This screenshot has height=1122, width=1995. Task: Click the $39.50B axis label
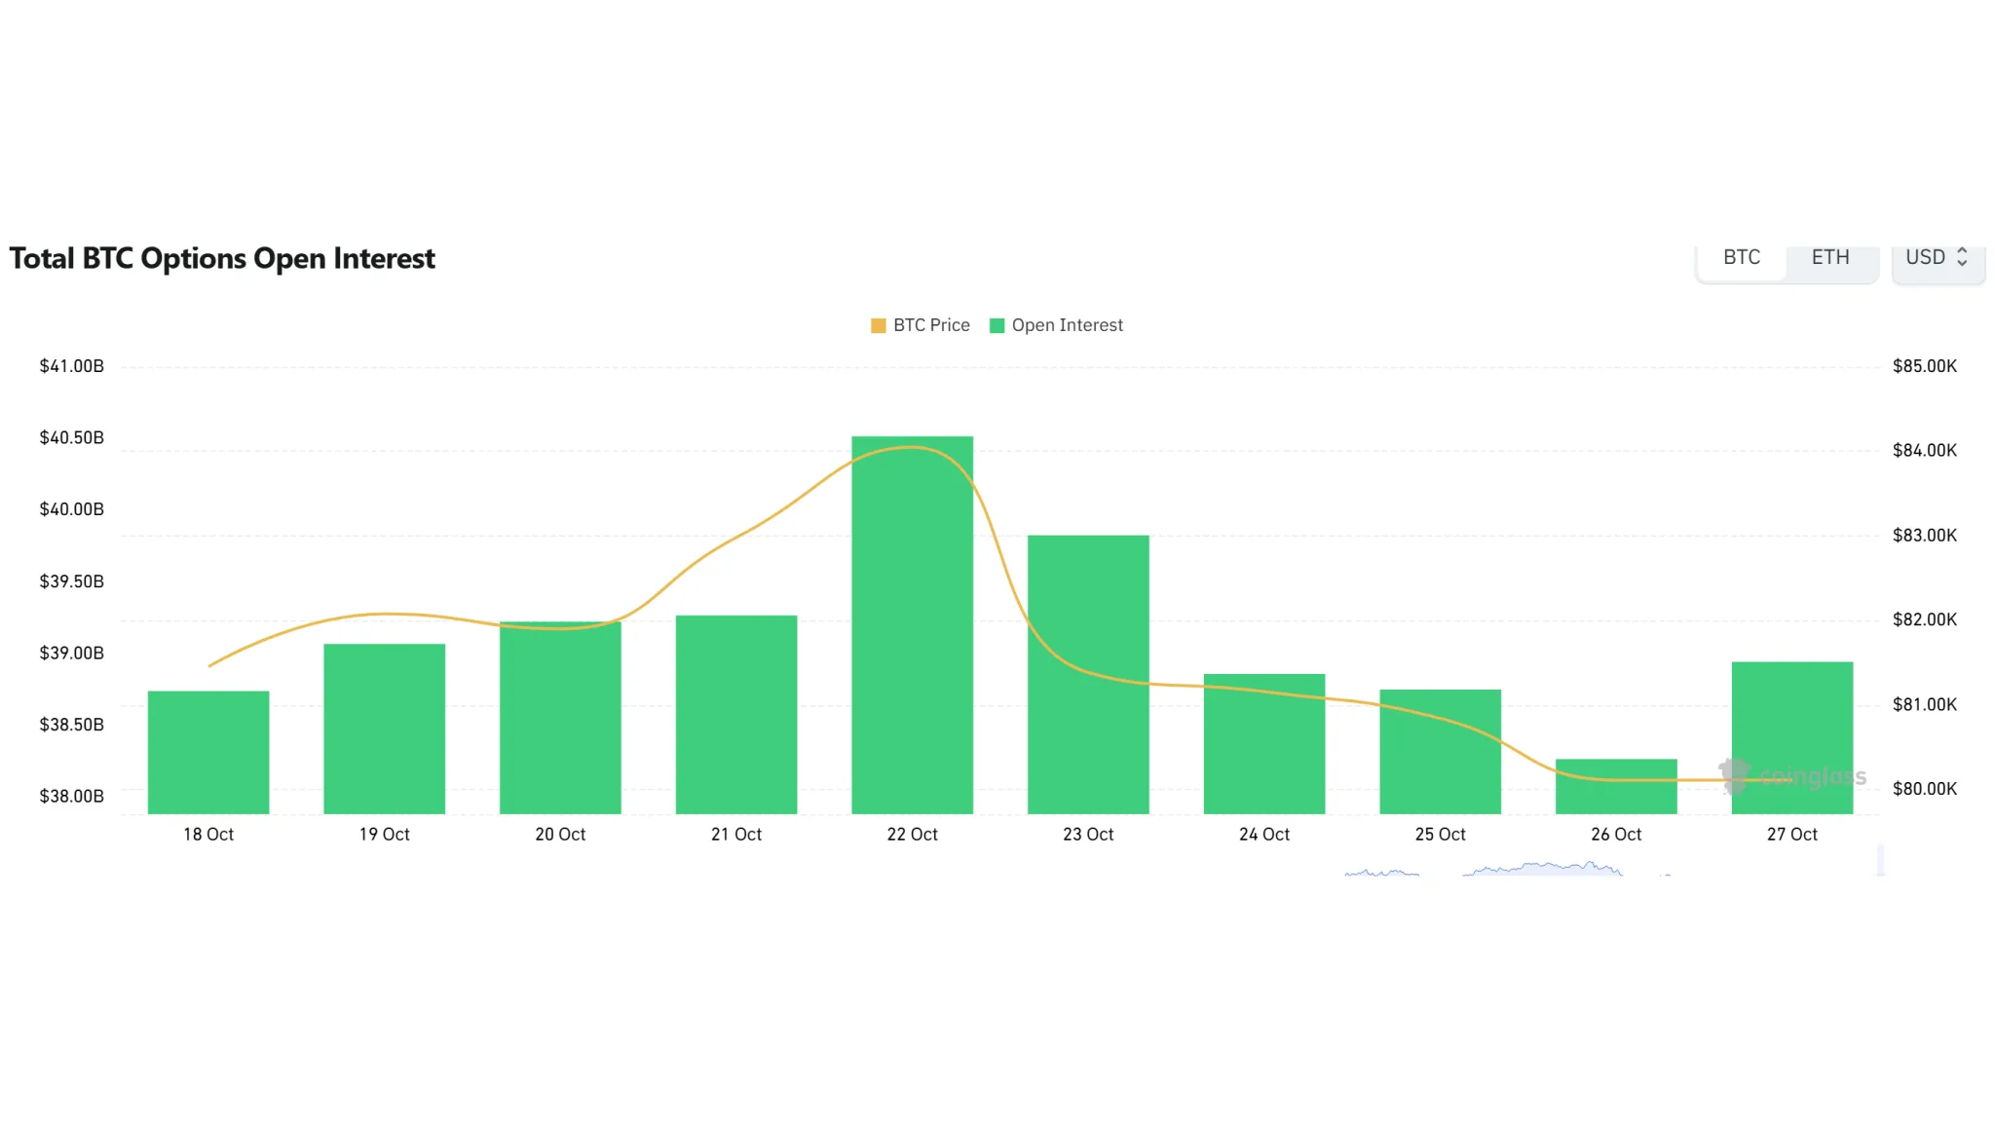point(71,581)
